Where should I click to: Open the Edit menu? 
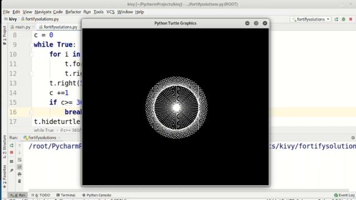click(x=16, y=12)
